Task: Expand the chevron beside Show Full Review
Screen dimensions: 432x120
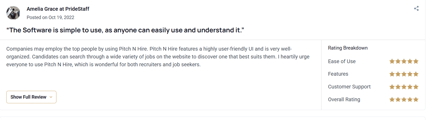Action: point(51,97)
